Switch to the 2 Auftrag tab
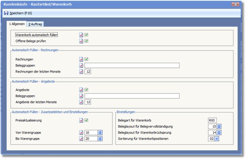Screen dimensions: 246x159 tap(35, 24)
